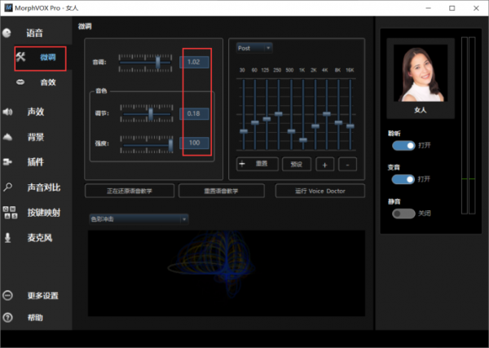Image resolution: width=489 pixels, height=348 pixels.
Task: Go to the 音效 submenu label
Action: pyautogui.click(x=48, y=82)
